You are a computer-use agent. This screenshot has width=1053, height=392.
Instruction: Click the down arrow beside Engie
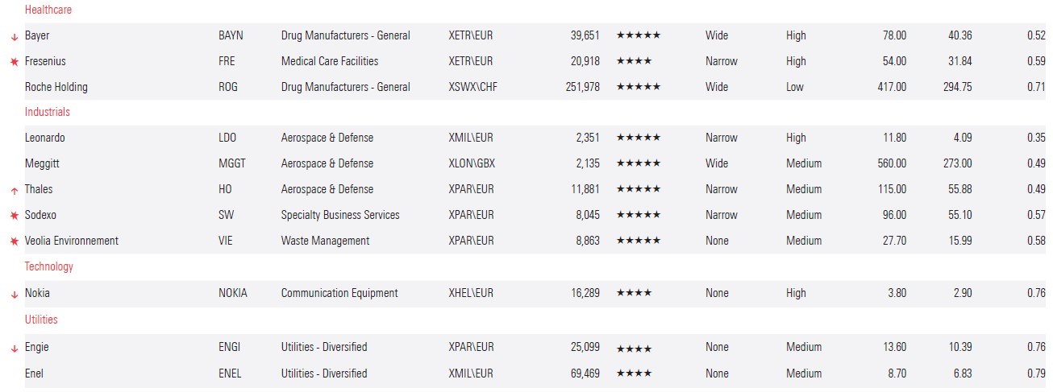[x=14, y=349]
